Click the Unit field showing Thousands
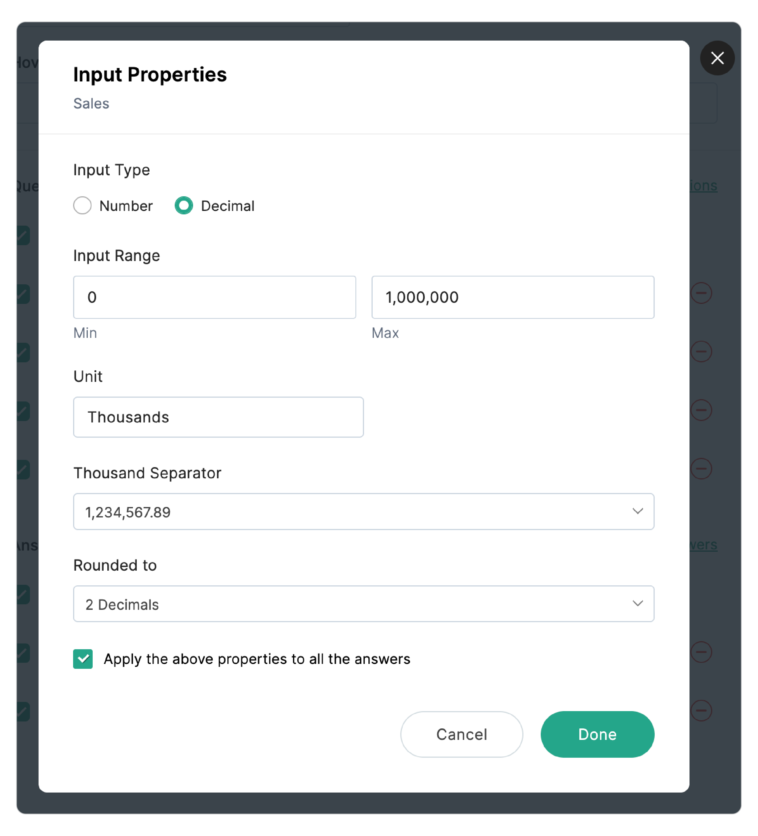 pos(218,417)
